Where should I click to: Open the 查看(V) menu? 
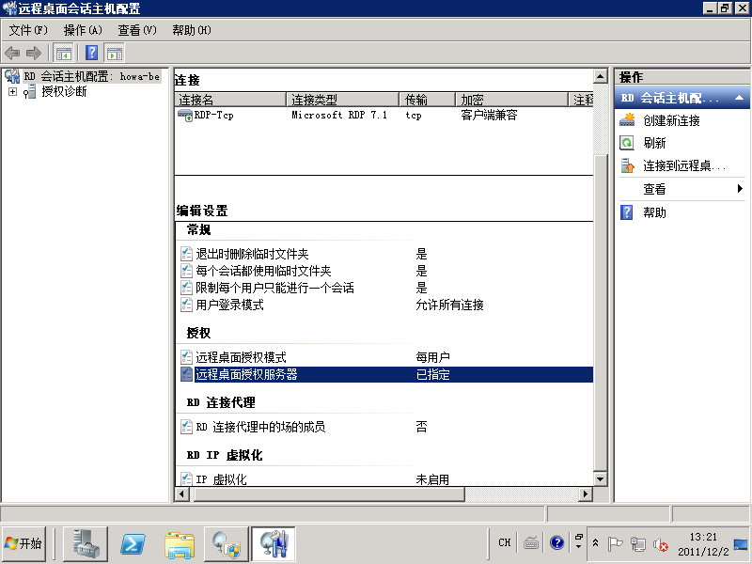137,30
